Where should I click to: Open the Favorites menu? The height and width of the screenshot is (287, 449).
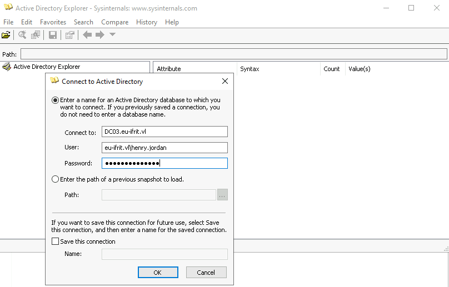53,22
